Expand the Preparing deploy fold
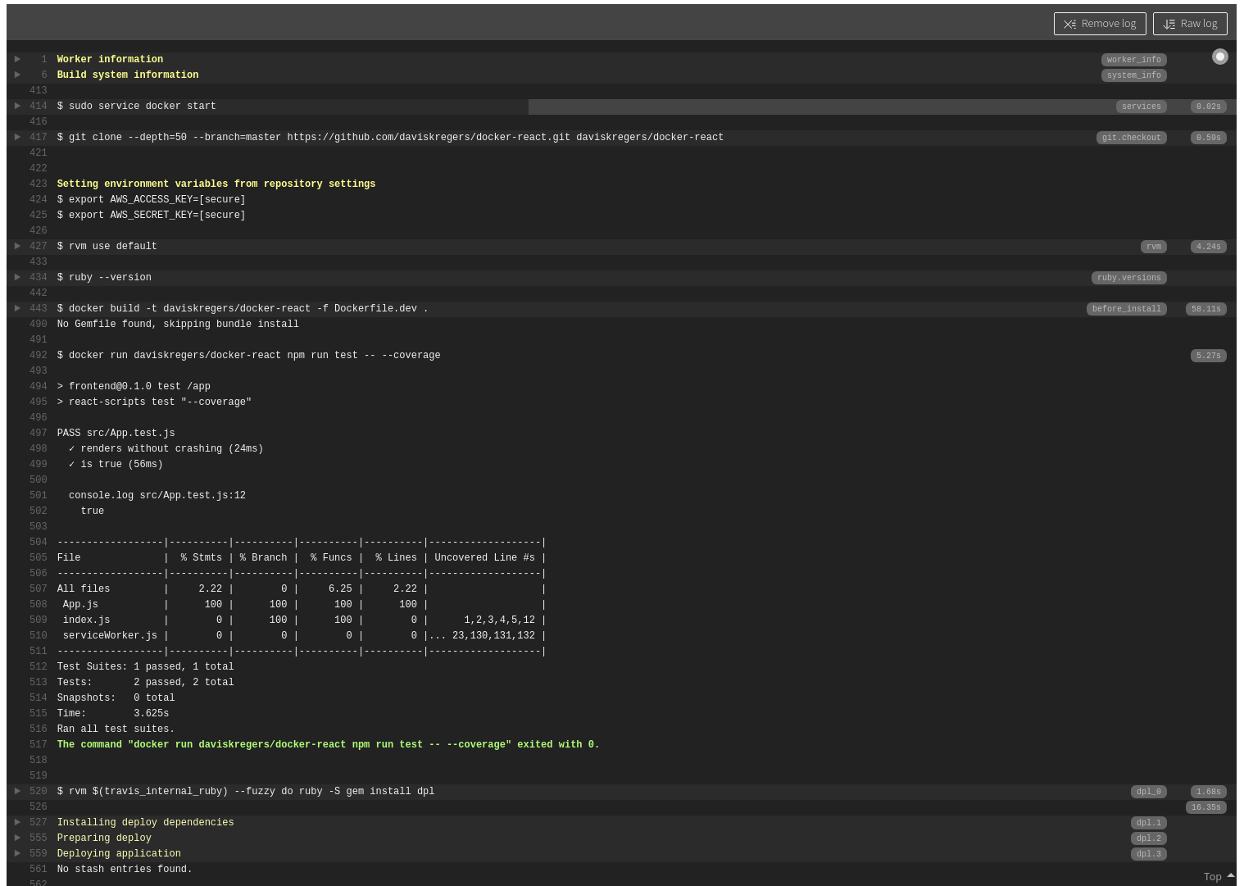Viewport: 1244px width, 886px height. click(17, 838)
